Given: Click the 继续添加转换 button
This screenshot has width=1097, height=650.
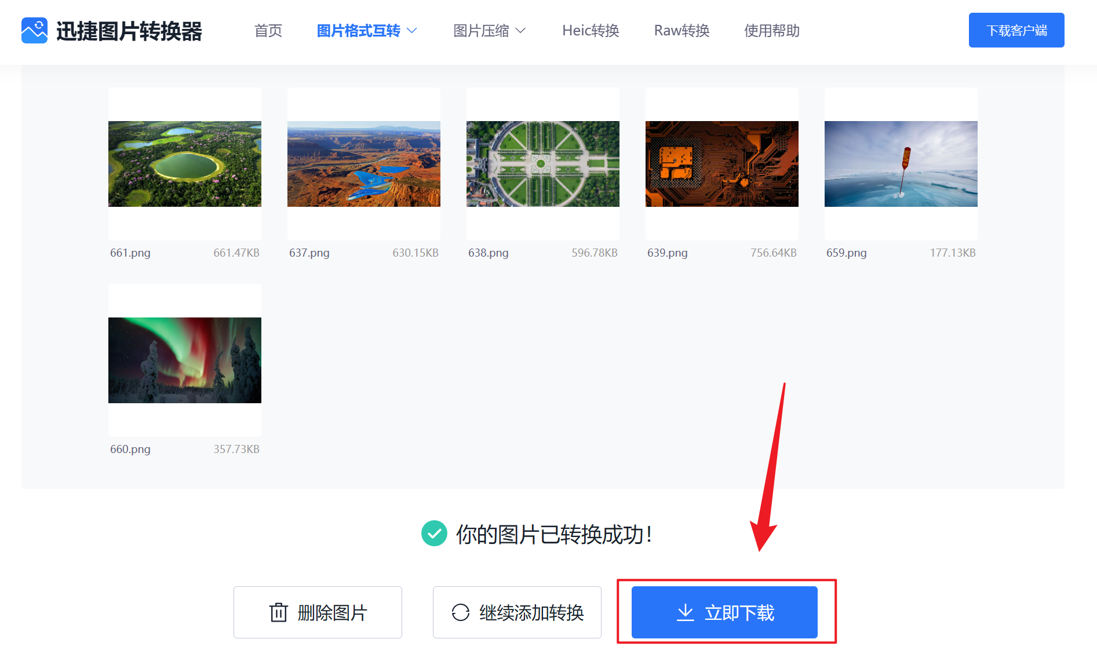Looking at the screenshot, I should point(516,612).
